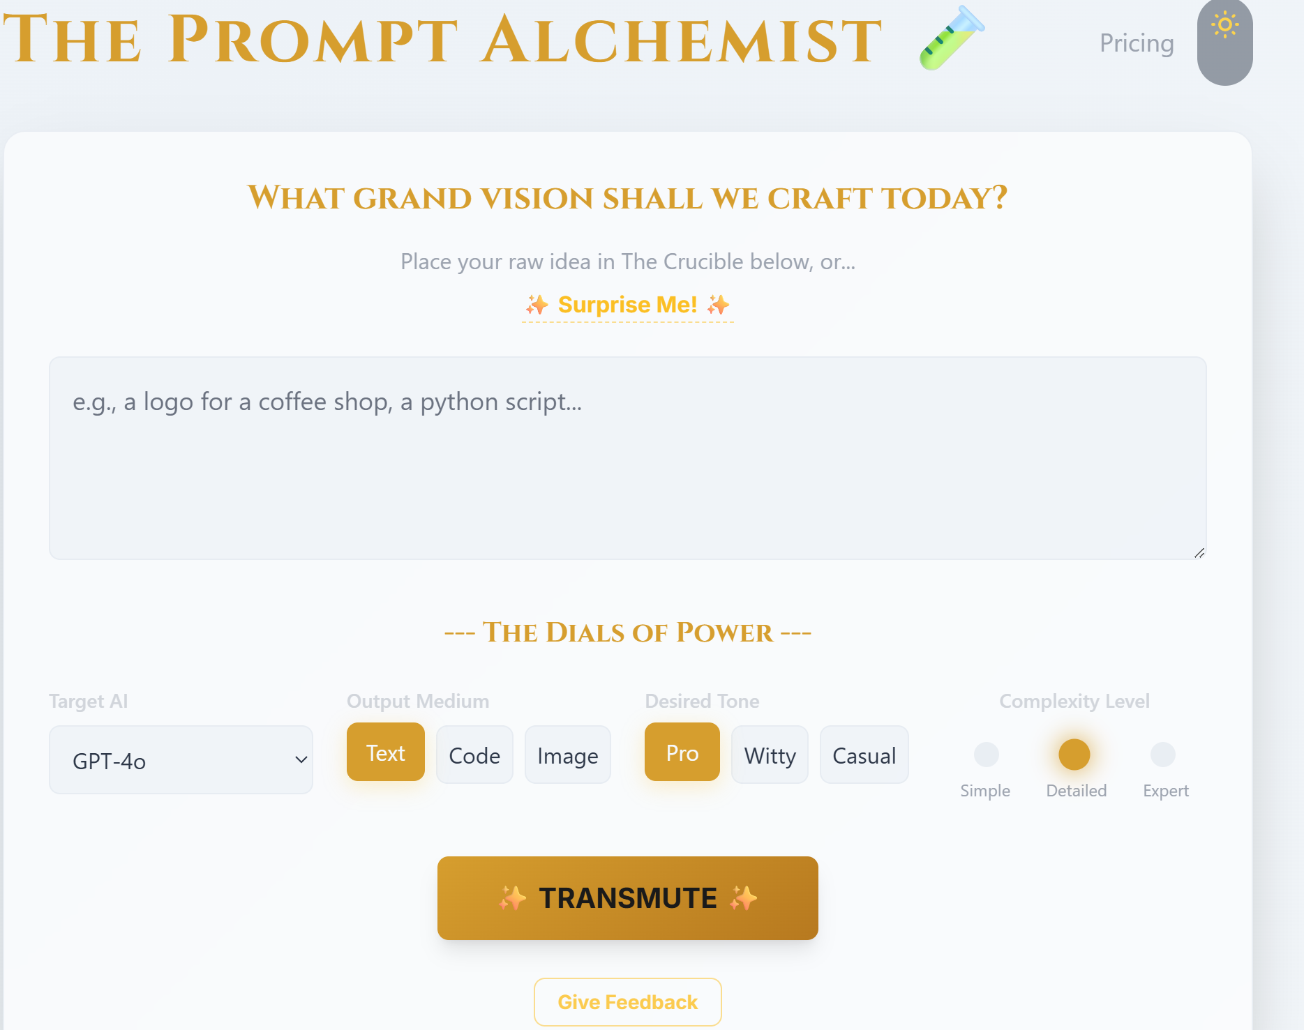This screenshot has height=1030, width=1304.
Task: Select the Casual tone option
Action: click(x=864, y=755)
